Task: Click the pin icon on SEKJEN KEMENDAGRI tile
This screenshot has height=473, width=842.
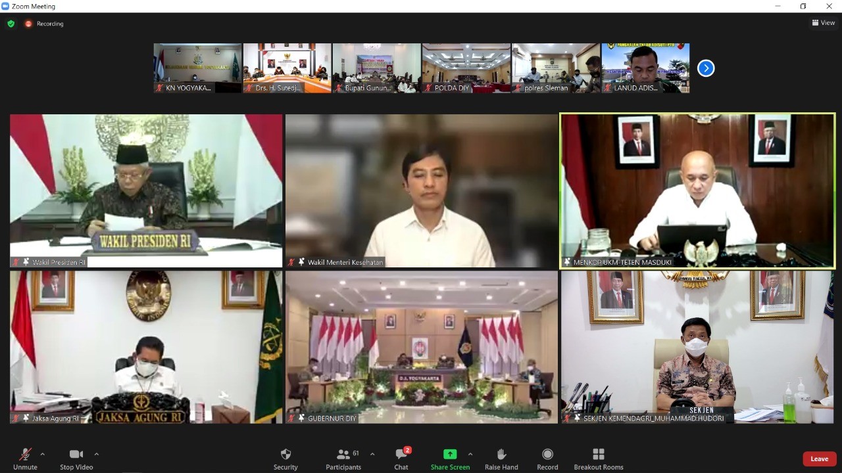Action: pos(577,418)
